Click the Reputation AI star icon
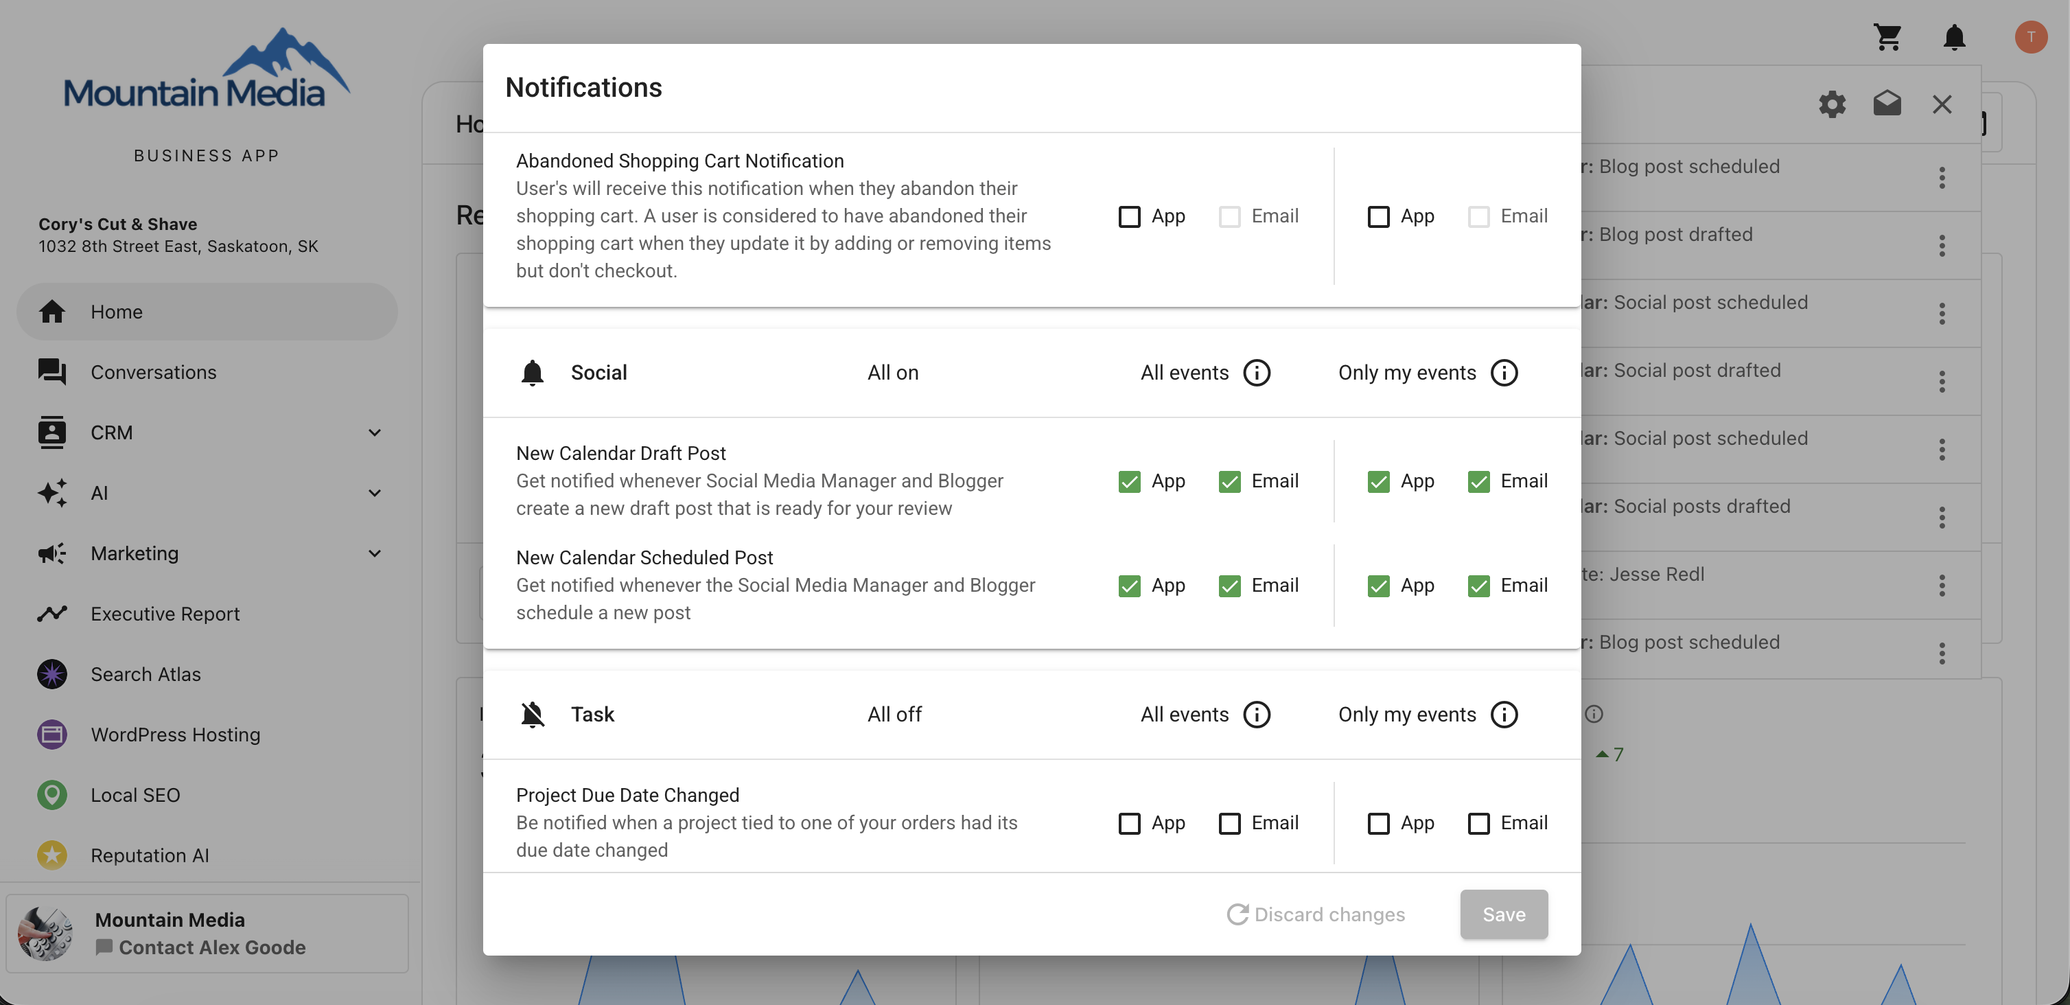 [x=52, y=855]
